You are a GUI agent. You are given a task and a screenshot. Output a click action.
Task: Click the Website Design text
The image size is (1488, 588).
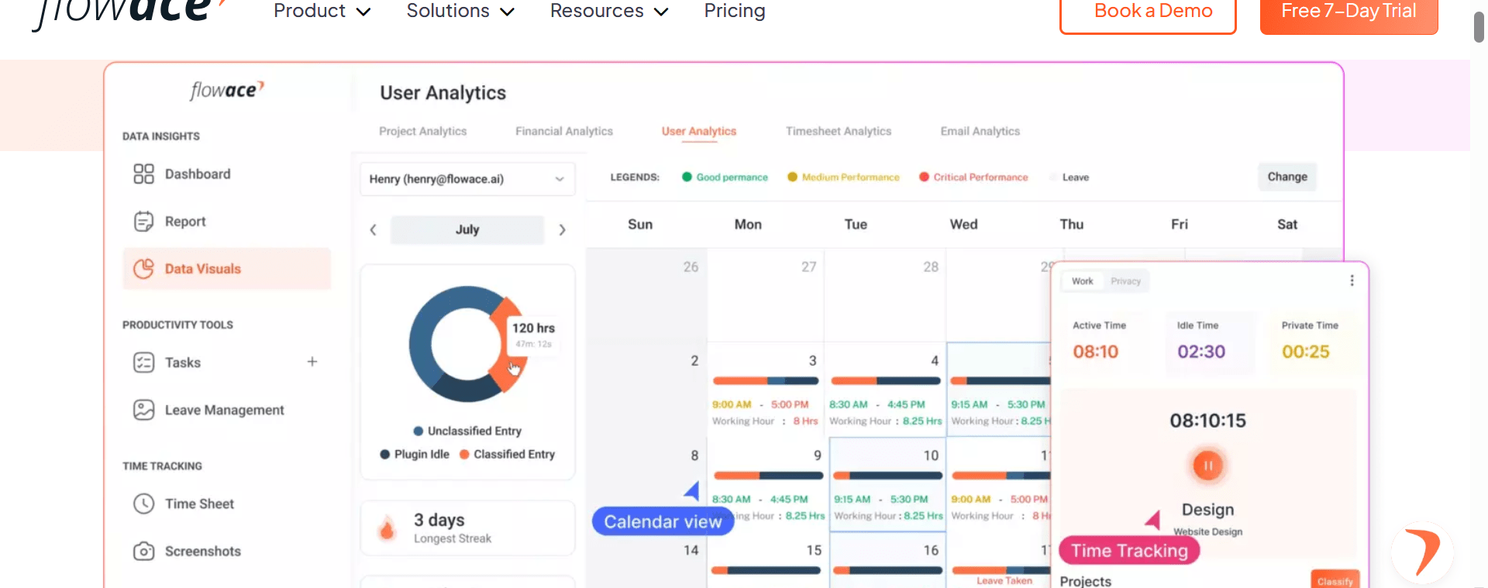(x=1207, y=532)
